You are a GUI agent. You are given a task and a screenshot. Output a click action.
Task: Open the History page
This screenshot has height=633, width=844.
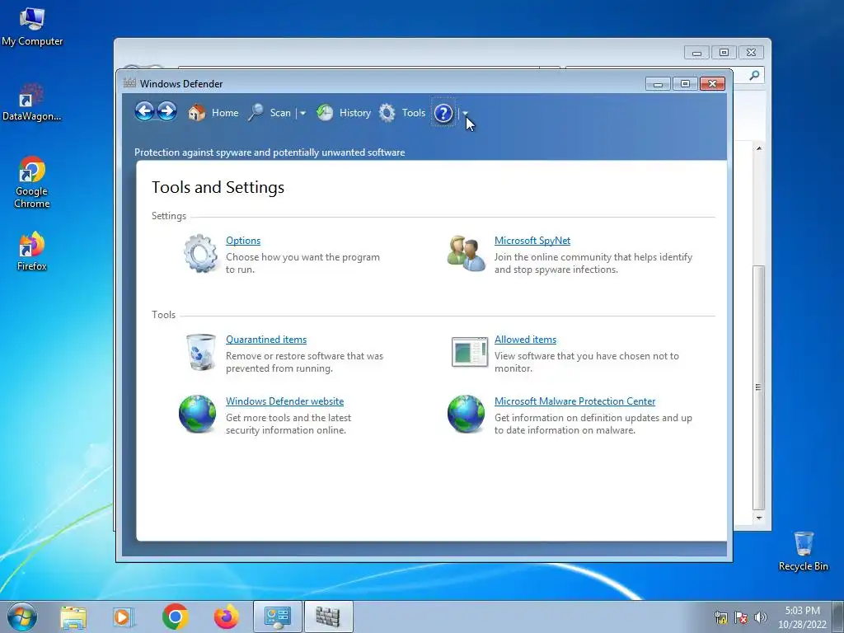coord(344,112)
